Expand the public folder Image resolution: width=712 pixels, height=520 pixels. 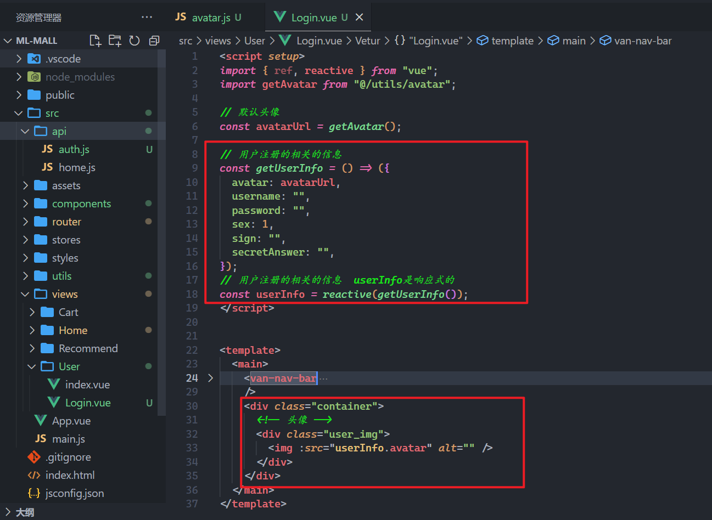point(19,95)
